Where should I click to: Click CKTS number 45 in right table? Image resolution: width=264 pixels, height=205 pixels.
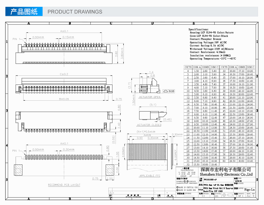(224, 111)
